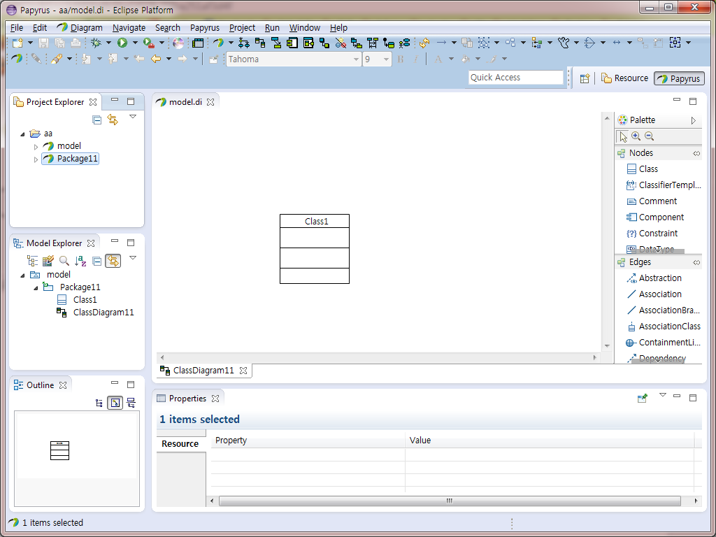Image resolution: width=716 pixels, height=537 pixels.
Task: Click the select all dotted-box icon
Action: coord(484,43)
